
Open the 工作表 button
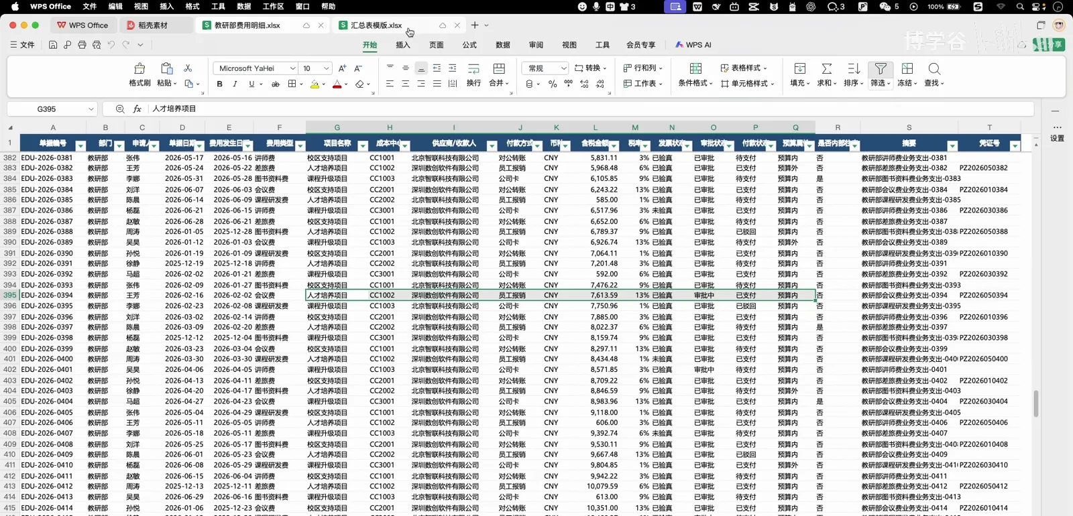pos(643,84)
